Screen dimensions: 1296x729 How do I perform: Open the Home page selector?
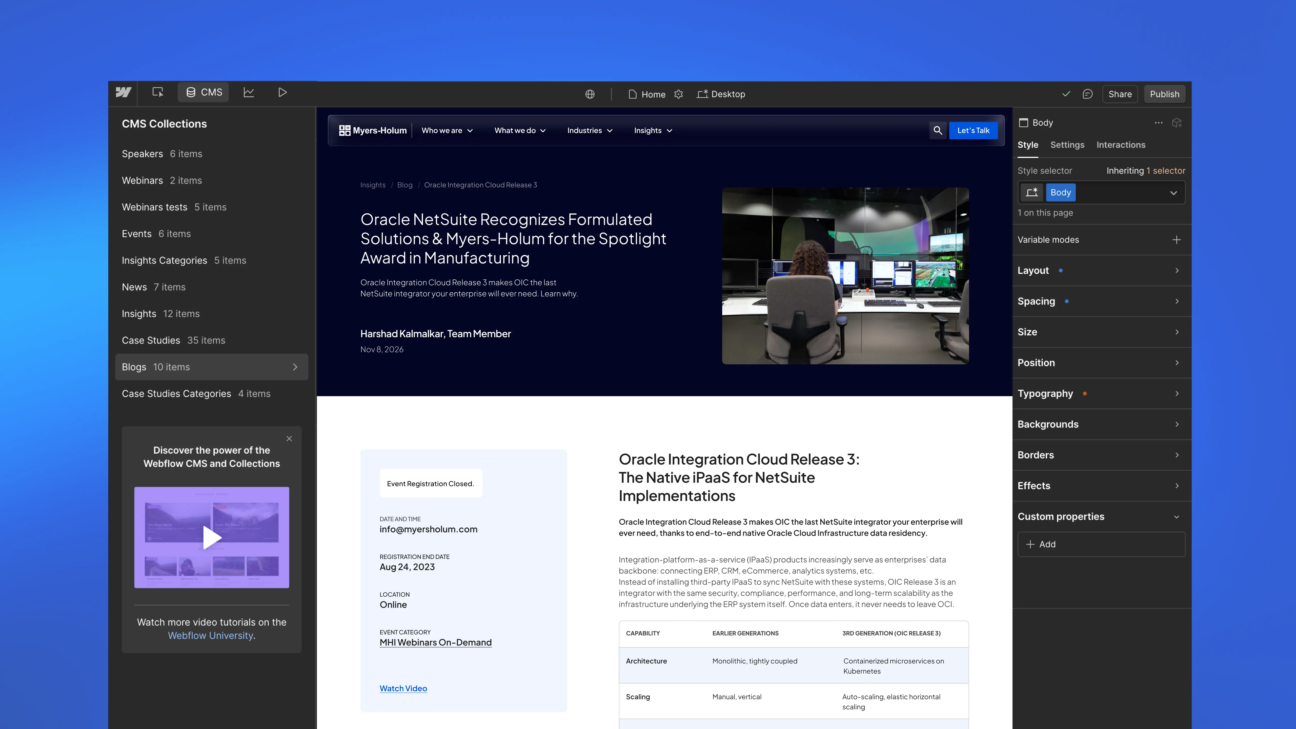[x=647, y=94]
